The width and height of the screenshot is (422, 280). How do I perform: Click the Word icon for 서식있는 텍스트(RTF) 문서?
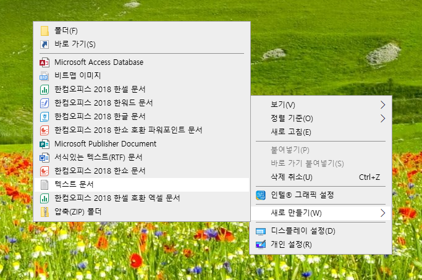[x=44, y=158]
